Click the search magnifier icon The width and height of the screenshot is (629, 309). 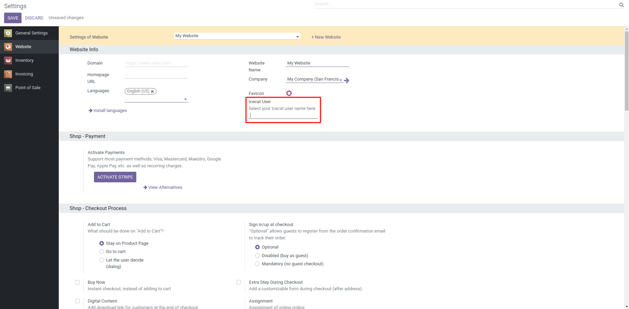pyautogui.click(x=621, y=5)
